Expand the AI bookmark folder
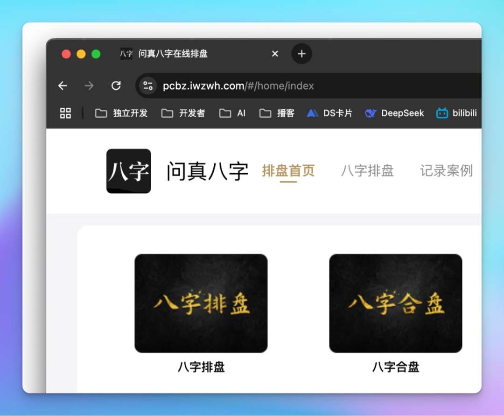 click(232, 113)
